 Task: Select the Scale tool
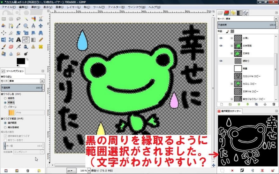point(26,33)
